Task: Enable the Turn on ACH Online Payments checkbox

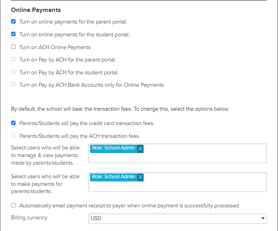Action: click(x=13, y=47)
